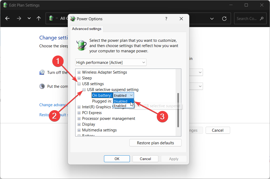Screen dimensions: 270x179
Task: Click the battery icon in the address bar
Action: 51,18
